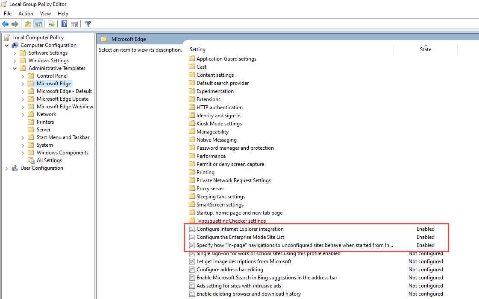Image resolution: width=479 pixels, height=299 pixels.
Task: Open the SmartScreen settings folder
Action: [220, 205]
